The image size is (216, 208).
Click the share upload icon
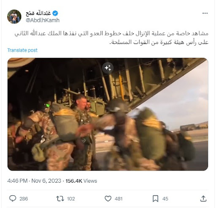pyautogui.click(x=203, y=198)
